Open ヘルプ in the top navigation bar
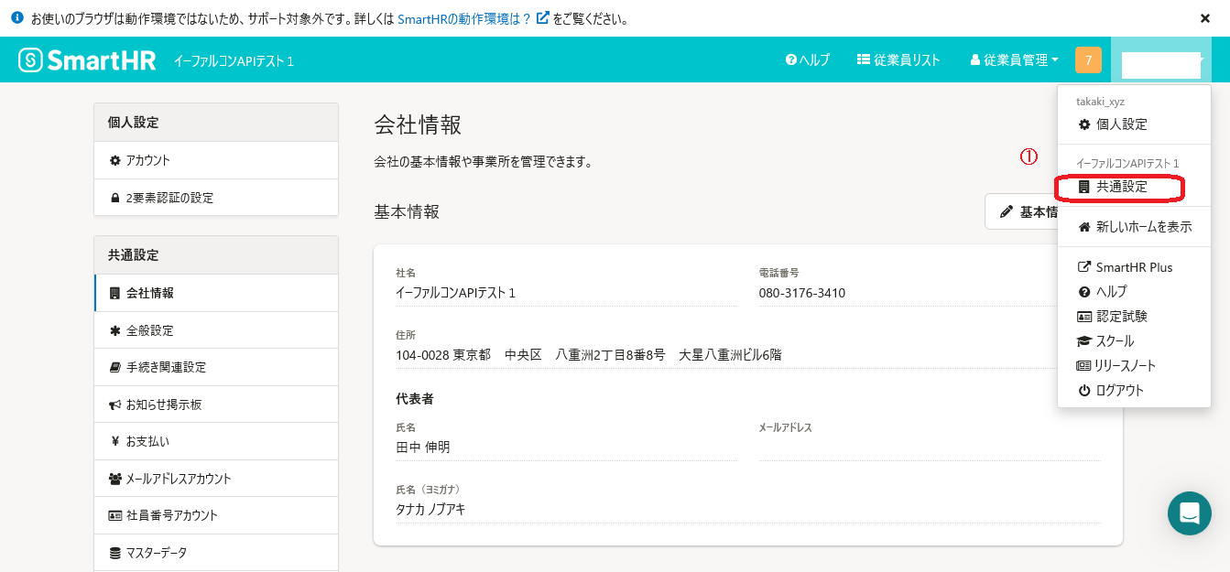This screenshot has height=572, width=1230. [x=808, y=60]
